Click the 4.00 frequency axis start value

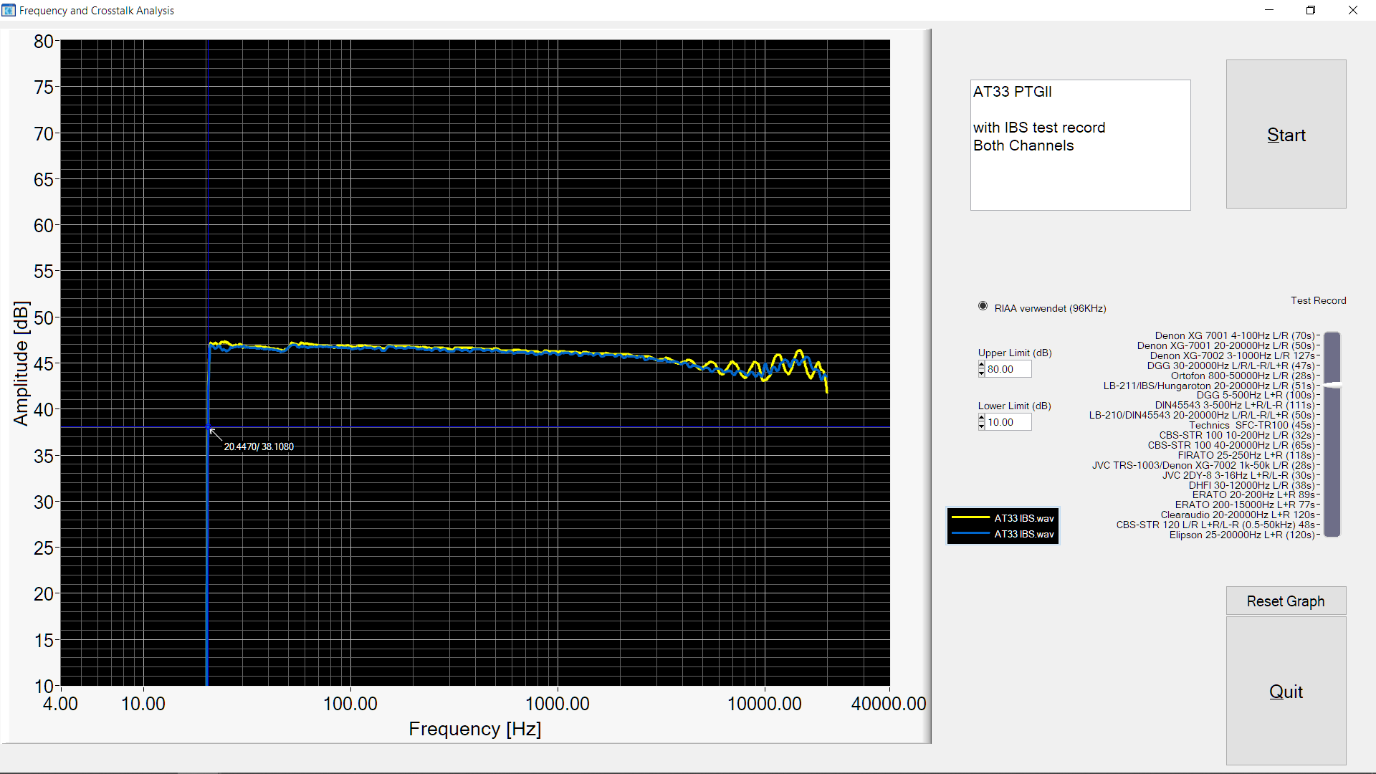(60, 704)
